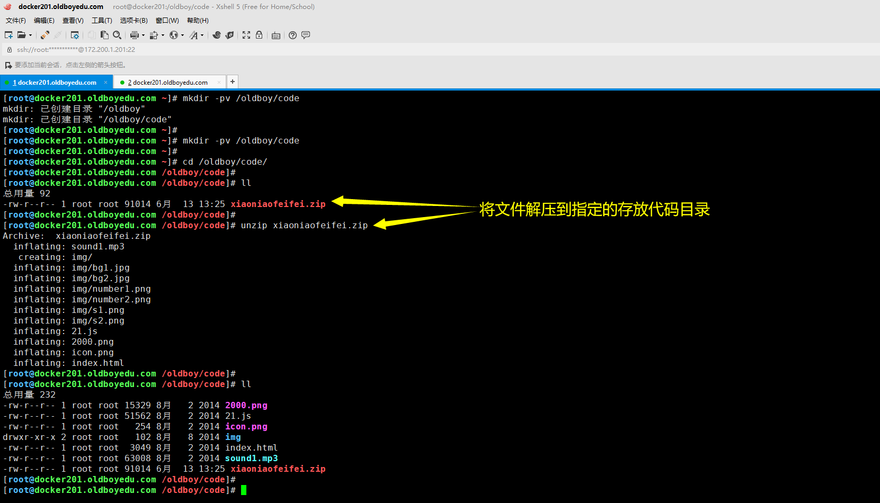Screen dimensions: 880x503
Task: Open the on-screen virtual keyboard icon
Action: 275,35
